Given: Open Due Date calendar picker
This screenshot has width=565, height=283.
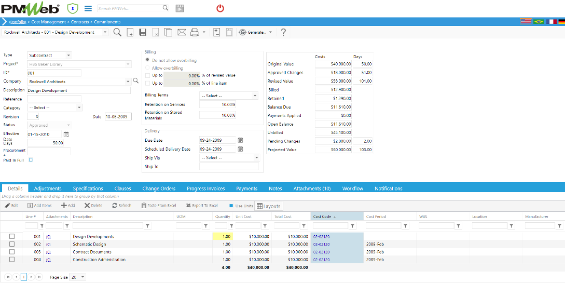Looking at the screenshot, I should pos(240,140).
